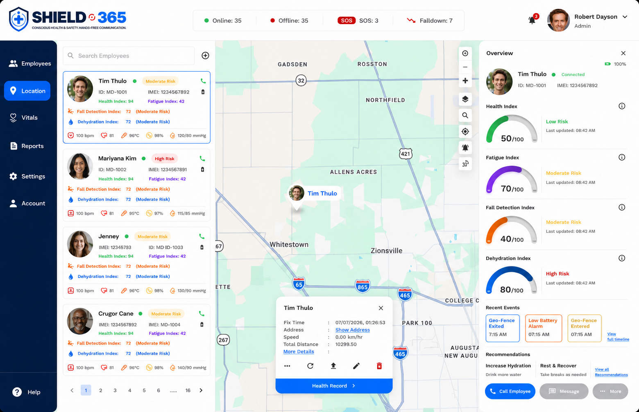Open the three-dots menu in the popup
Image resolution: width=639 pixels, height=412 pixels.
click(287, 366)
